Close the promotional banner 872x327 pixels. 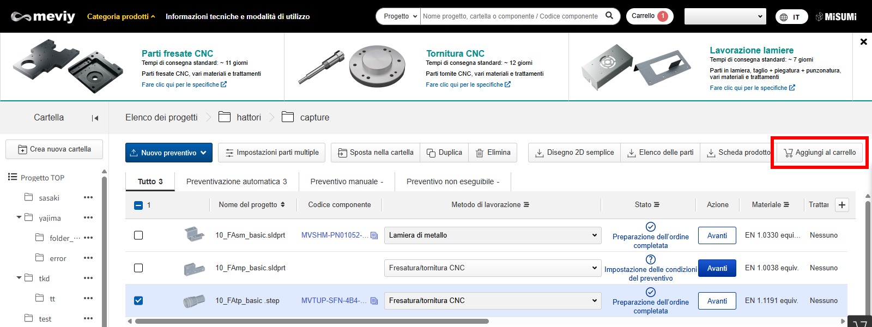(863, 41)
